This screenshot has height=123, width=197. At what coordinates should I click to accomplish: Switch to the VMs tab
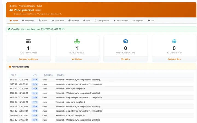87,20
